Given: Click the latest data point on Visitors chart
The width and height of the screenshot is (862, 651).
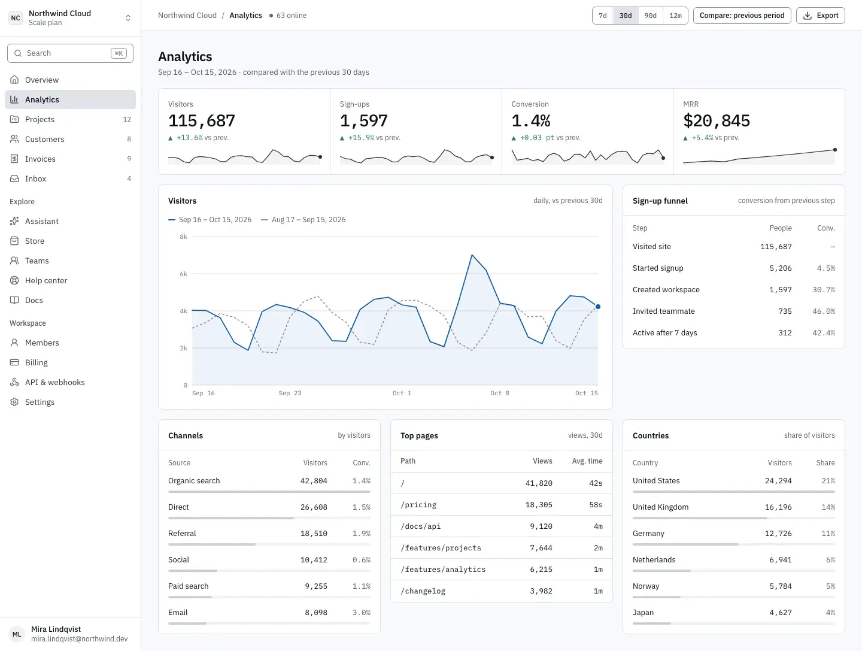Looking at the screenshot, I should click(x=598, y=307).
